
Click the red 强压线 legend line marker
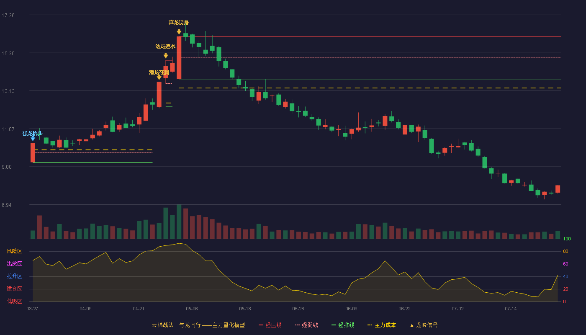[x=261, y=325]
